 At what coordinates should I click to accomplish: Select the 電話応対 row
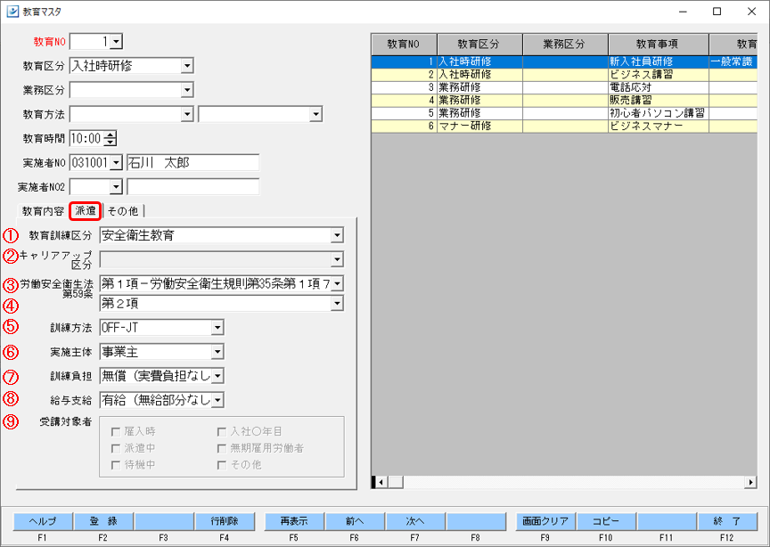[x=564, y=87]
